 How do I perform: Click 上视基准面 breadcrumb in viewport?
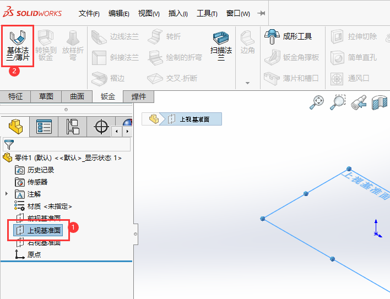coord(191,119)
